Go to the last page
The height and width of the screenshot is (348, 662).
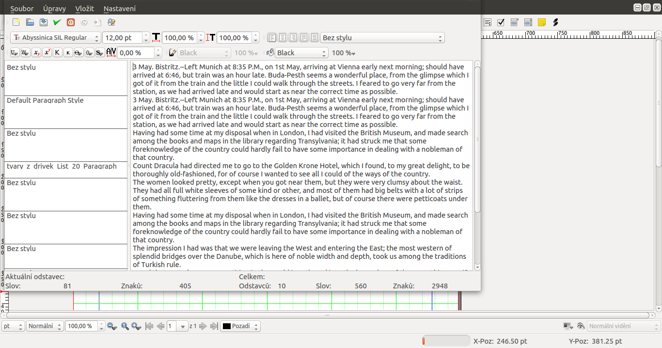tap(214, 326)
